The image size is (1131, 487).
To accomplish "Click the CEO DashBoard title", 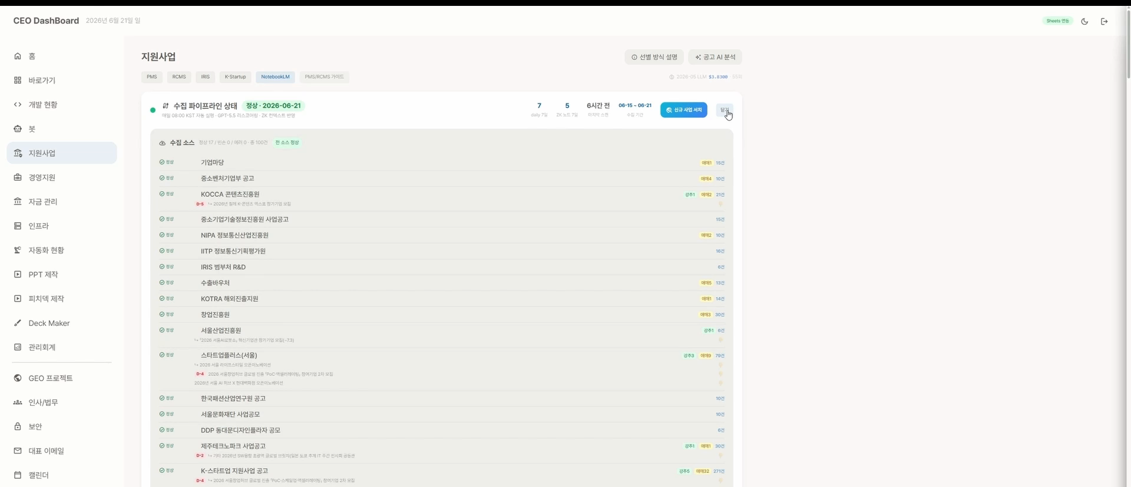I will tap(46, 21).
